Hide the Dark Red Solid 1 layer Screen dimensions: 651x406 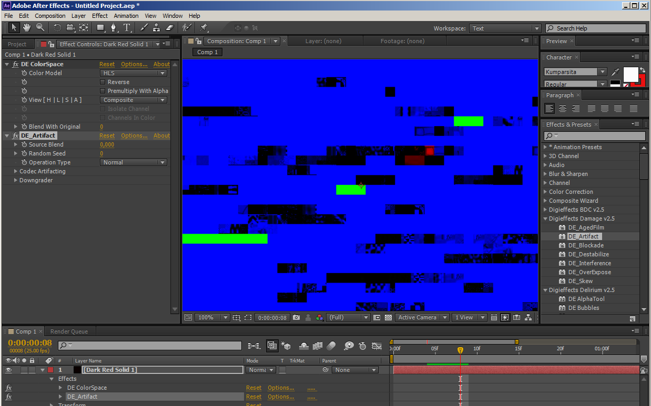[x=8, y=370]
